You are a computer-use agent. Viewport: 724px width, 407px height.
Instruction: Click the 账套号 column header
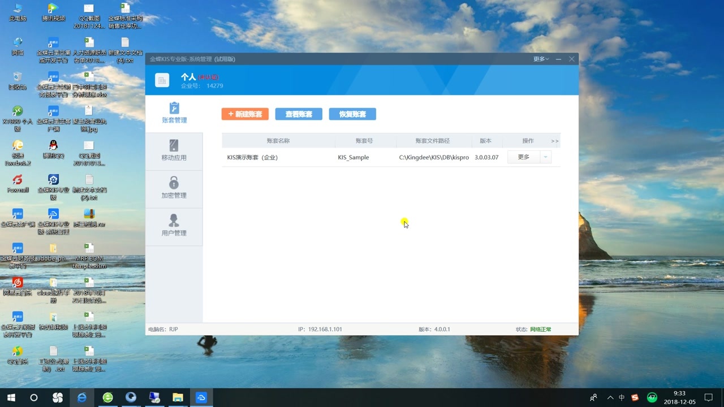pyautogui.click(x=364, y=141)
